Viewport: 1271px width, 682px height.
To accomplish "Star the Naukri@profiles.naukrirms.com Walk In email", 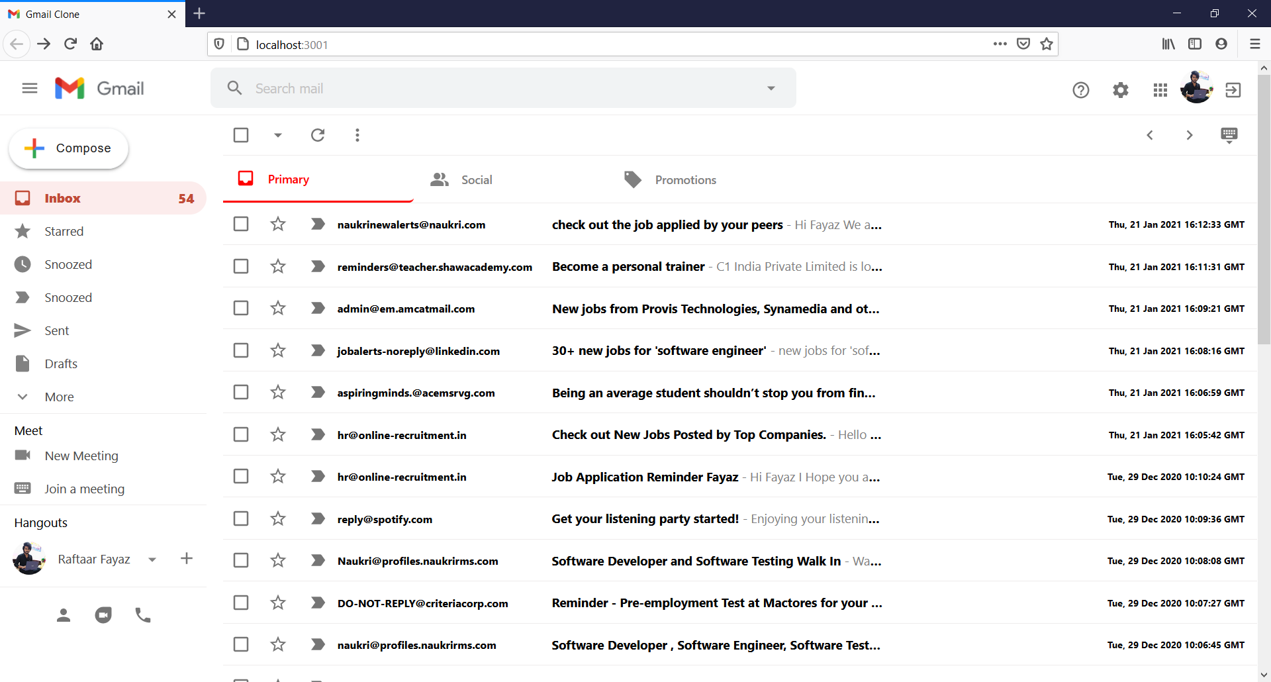I will (278, 561).
